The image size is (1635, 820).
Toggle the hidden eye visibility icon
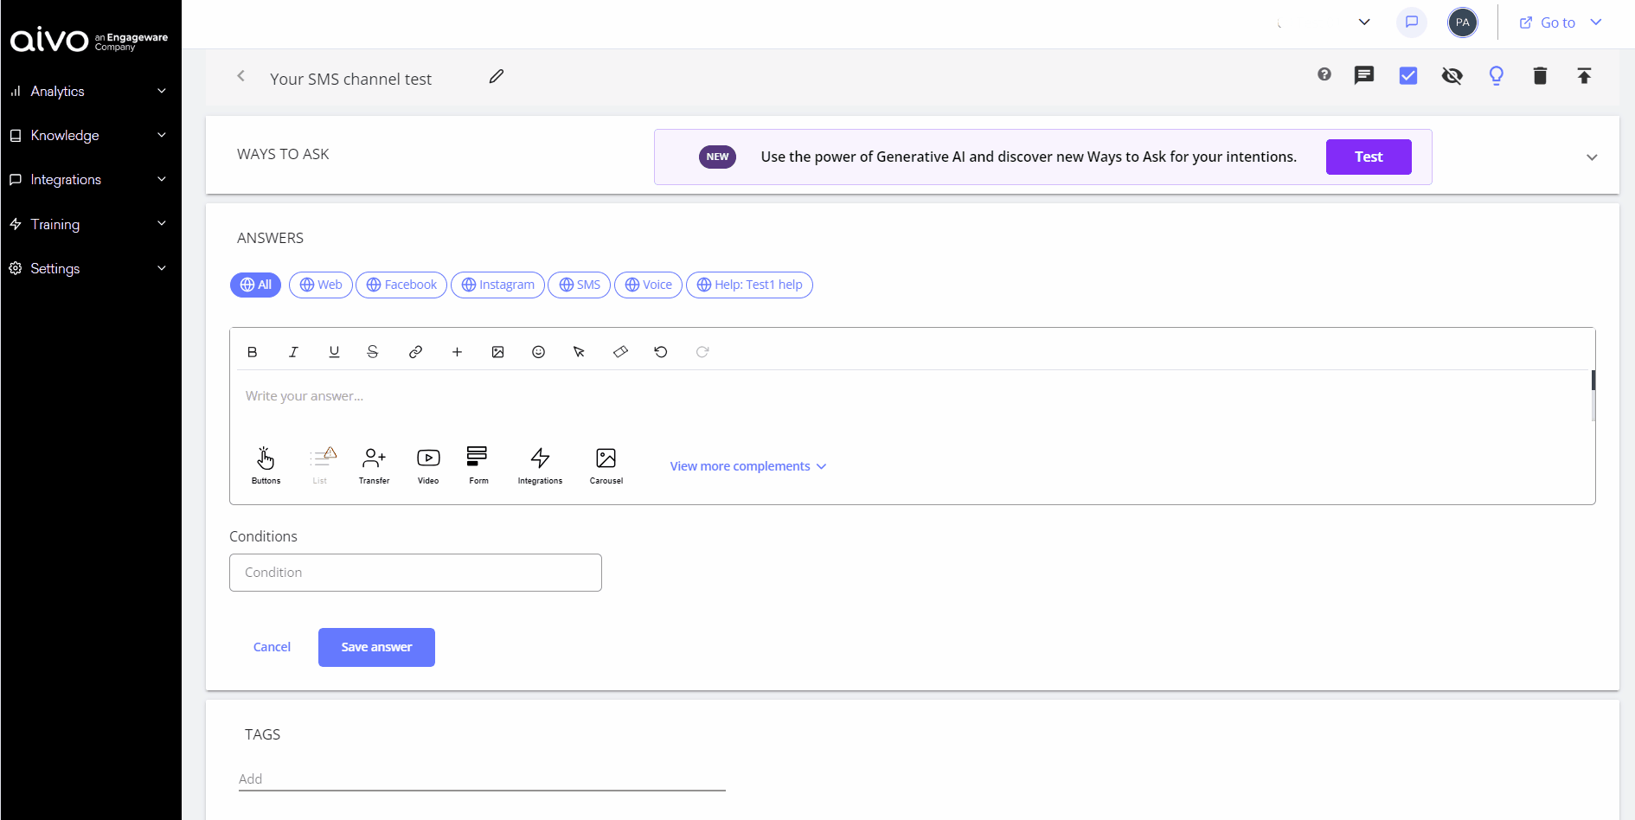point(1452,76)
